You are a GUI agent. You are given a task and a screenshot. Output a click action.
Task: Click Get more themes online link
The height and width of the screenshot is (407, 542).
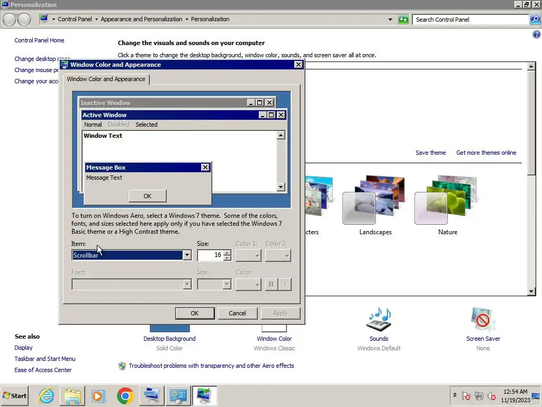point(486,153)
